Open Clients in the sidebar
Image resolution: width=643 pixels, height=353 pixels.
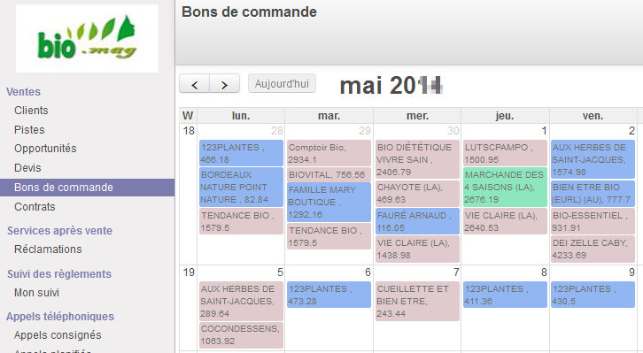click(x=31, y=111)
